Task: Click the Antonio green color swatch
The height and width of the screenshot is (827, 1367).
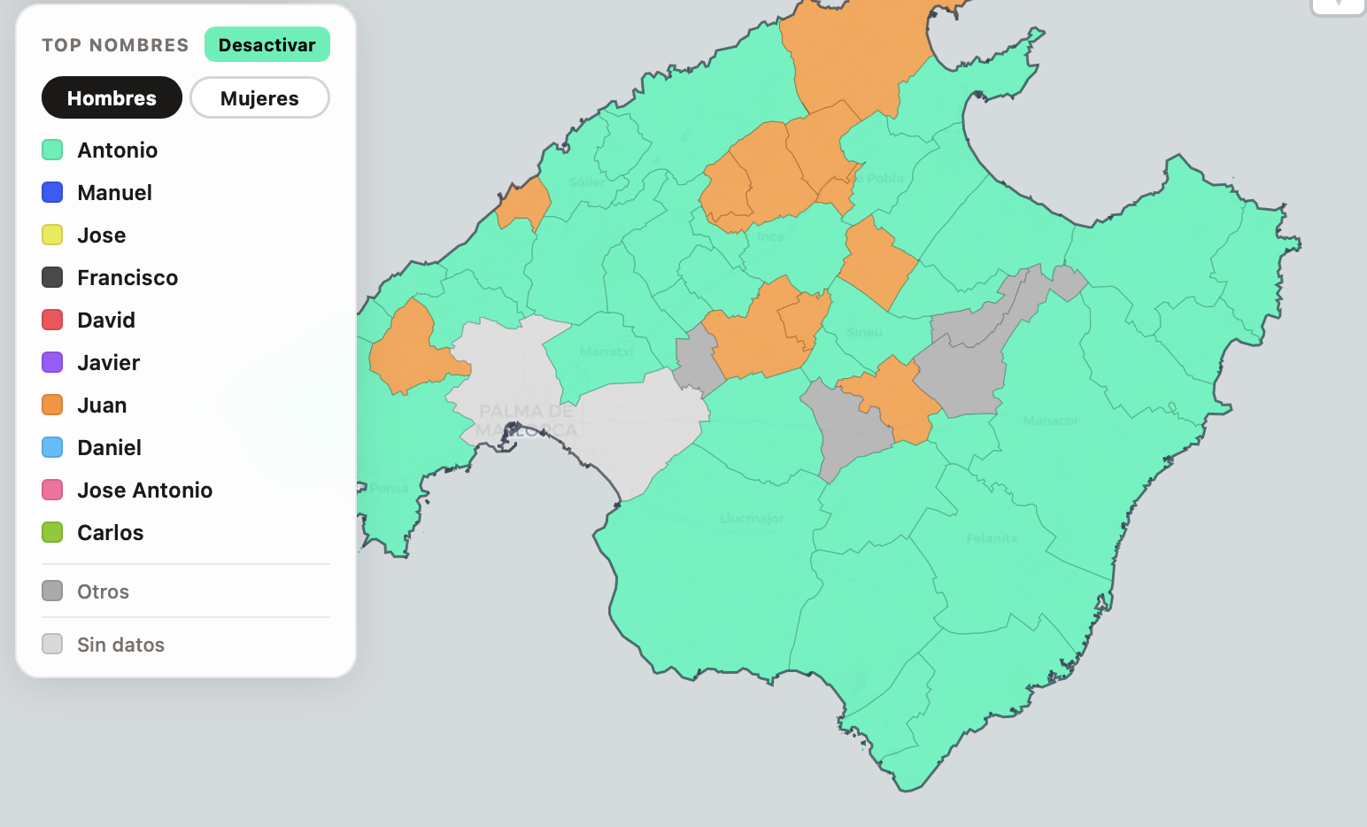Action: pyautogui.click(x=52, y=151)
